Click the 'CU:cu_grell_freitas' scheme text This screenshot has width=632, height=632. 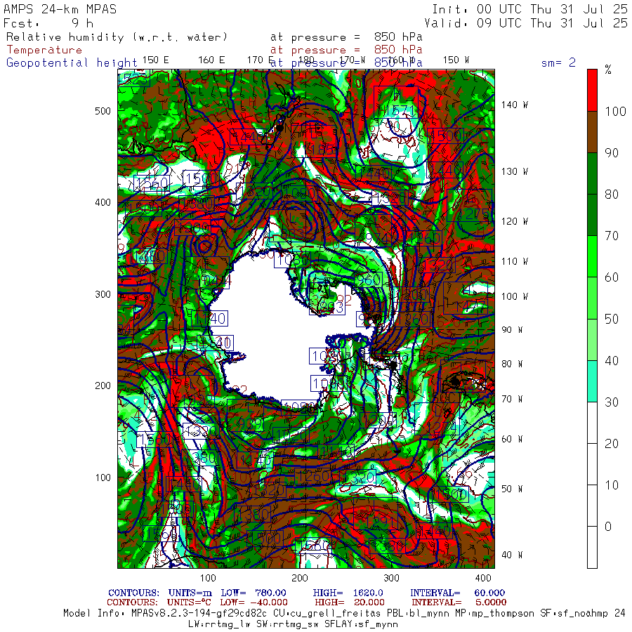pyautogui.click(x=327, y=614)
